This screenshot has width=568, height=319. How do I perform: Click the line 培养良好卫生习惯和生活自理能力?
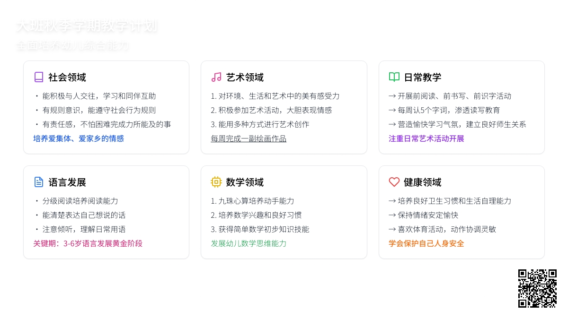tap(450, 201)
